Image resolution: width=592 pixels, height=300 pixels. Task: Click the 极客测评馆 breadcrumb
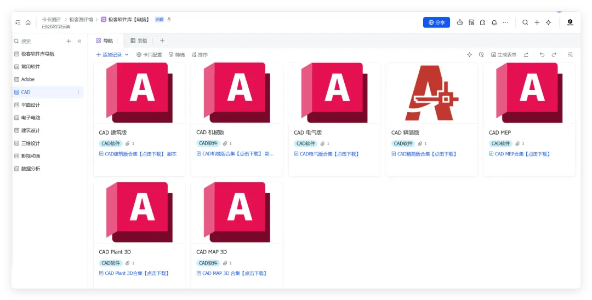click(81, 20)
